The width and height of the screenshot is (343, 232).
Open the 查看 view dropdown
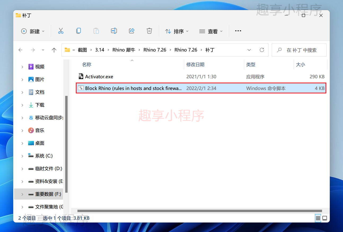click(211, 31)
